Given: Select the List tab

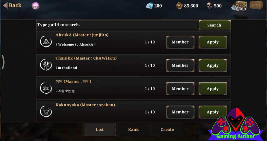Looking at the screenshot, I should [100, 130].
